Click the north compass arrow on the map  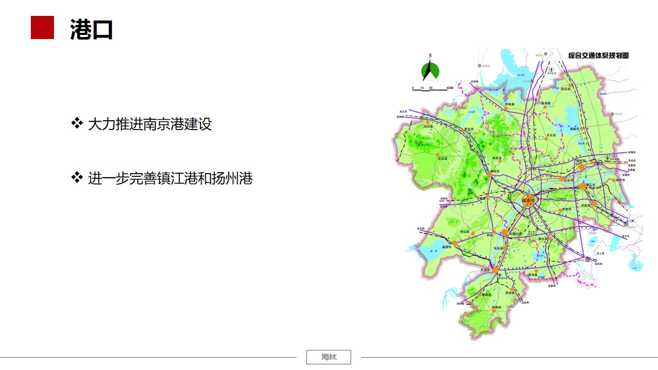click(430, 70)
